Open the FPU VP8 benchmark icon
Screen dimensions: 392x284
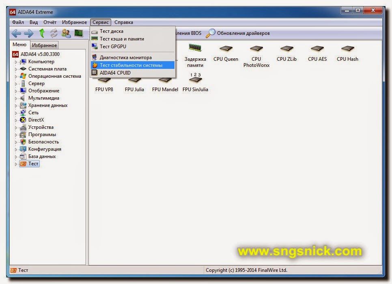point(104,80)
